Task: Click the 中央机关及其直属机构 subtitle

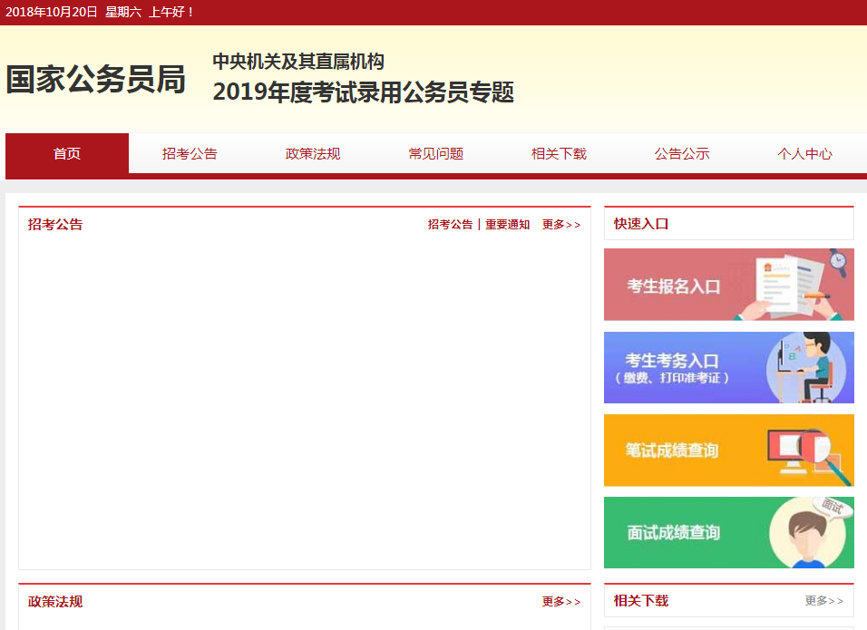Action: 298,62
